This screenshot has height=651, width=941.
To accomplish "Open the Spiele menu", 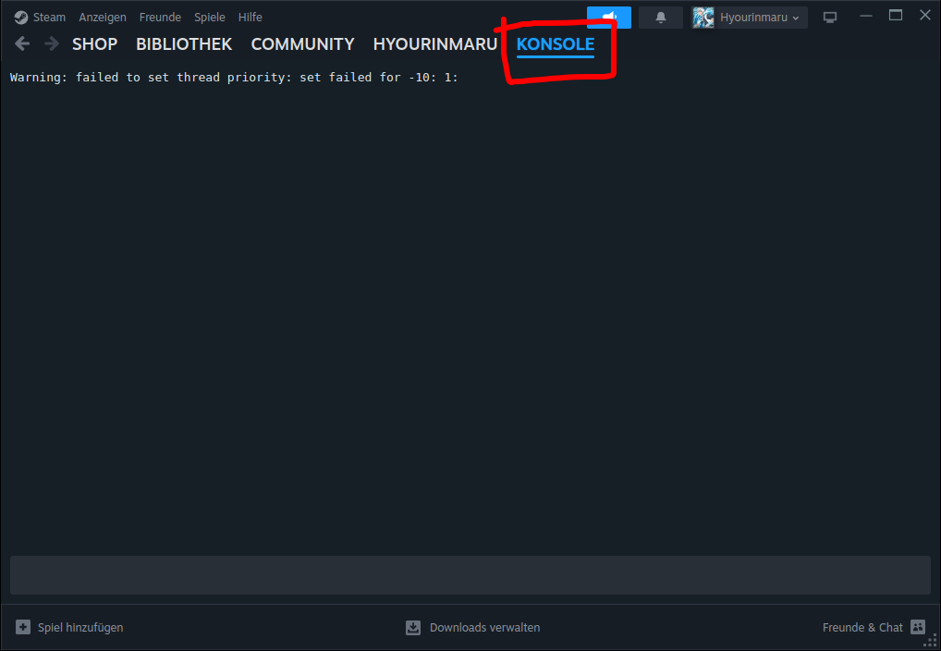I will [210, 18].
